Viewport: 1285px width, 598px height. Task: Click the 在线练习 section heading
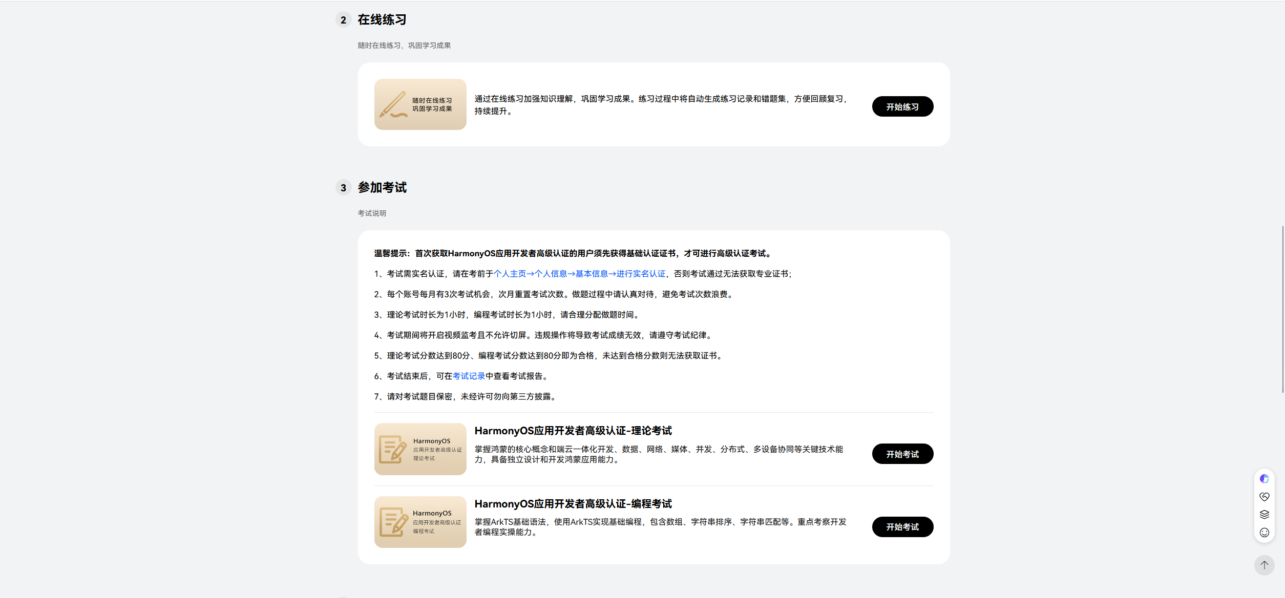pyautogui.click(x=382, y=20)
